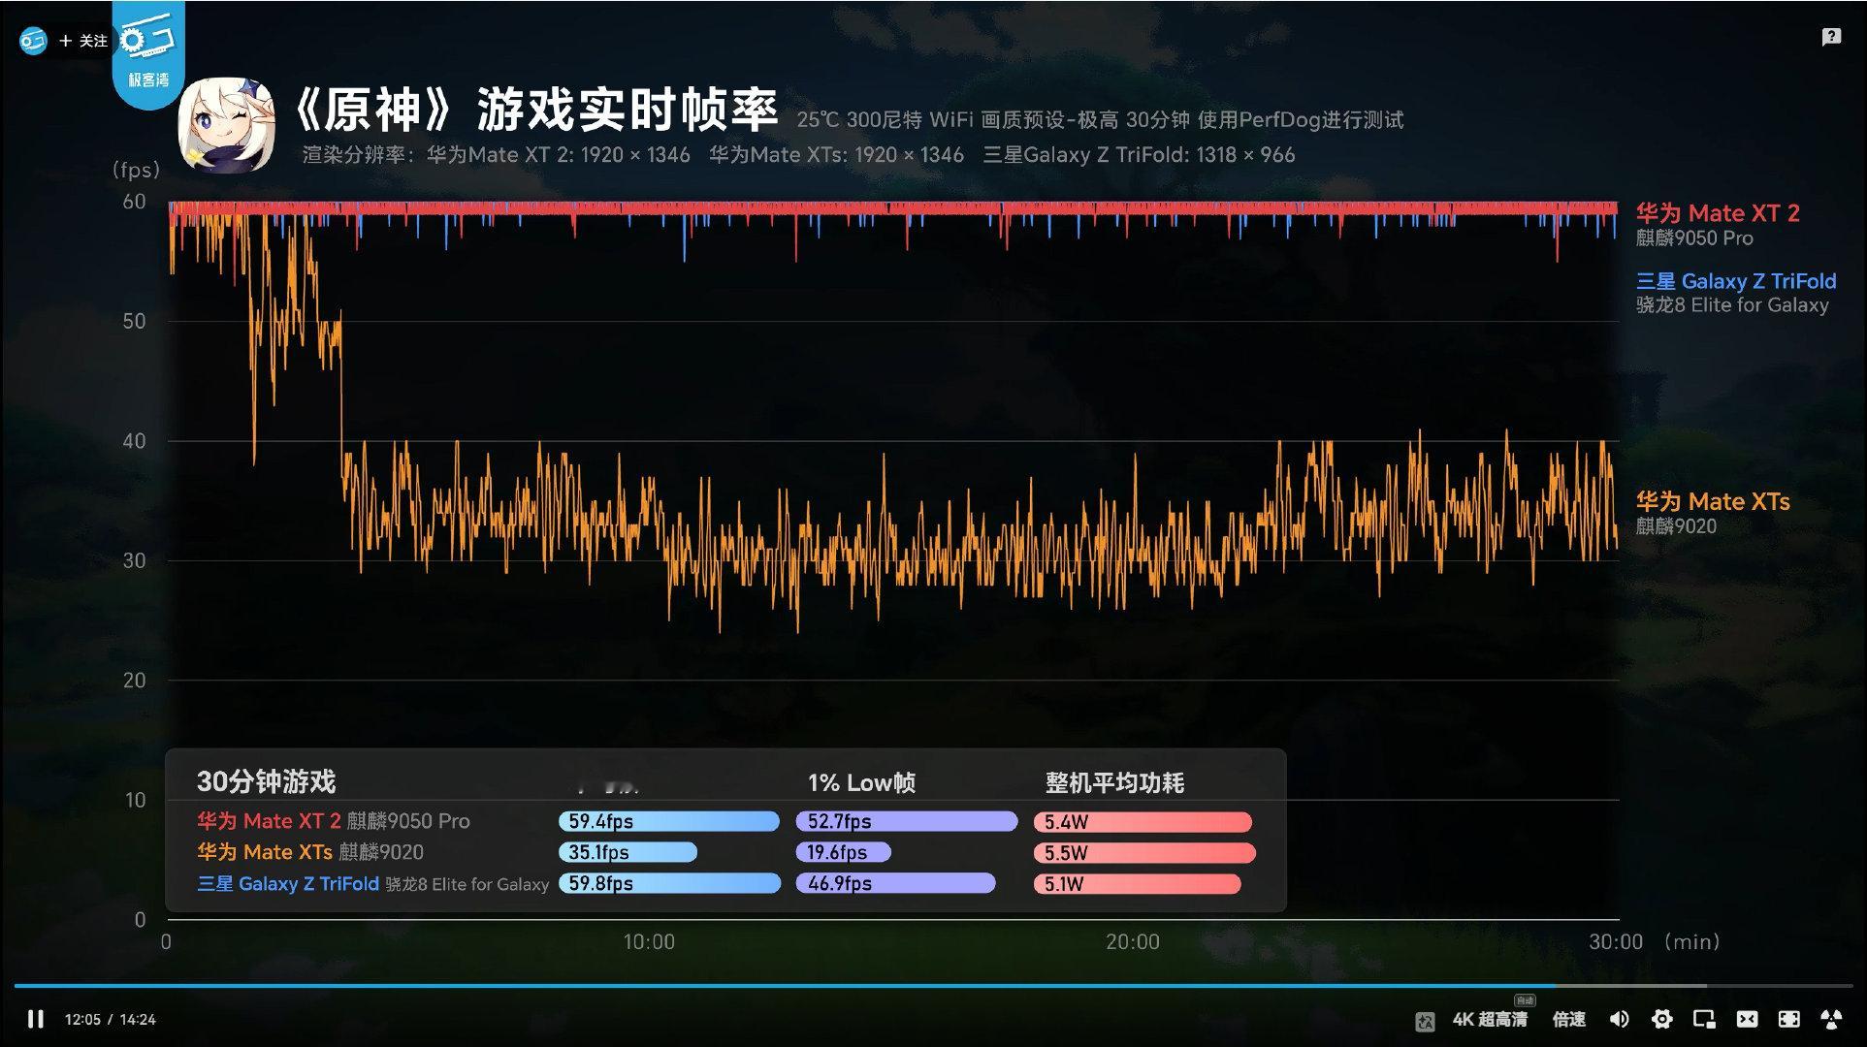Seek on the blue video progress bar
The height and width of the screenshot is (1047, 1867).
coord(933,986)
